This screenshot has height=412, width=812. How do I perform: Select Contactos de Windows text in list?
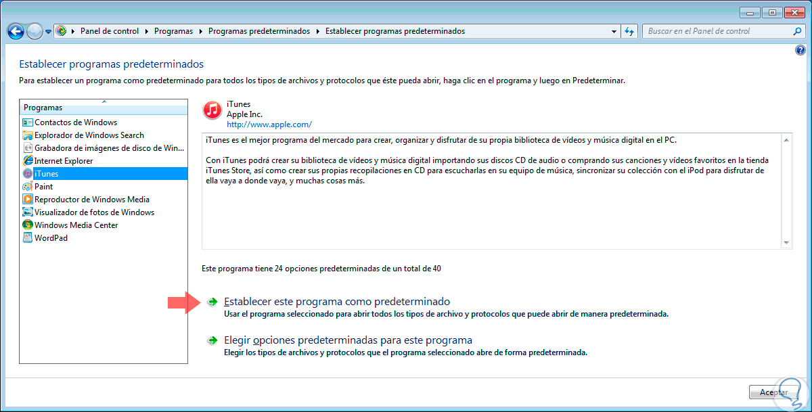76,122
